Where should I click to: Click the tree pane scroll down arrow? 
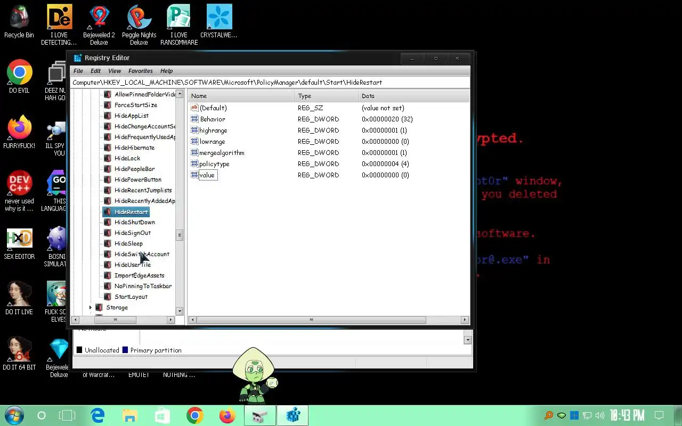point(180,310)
